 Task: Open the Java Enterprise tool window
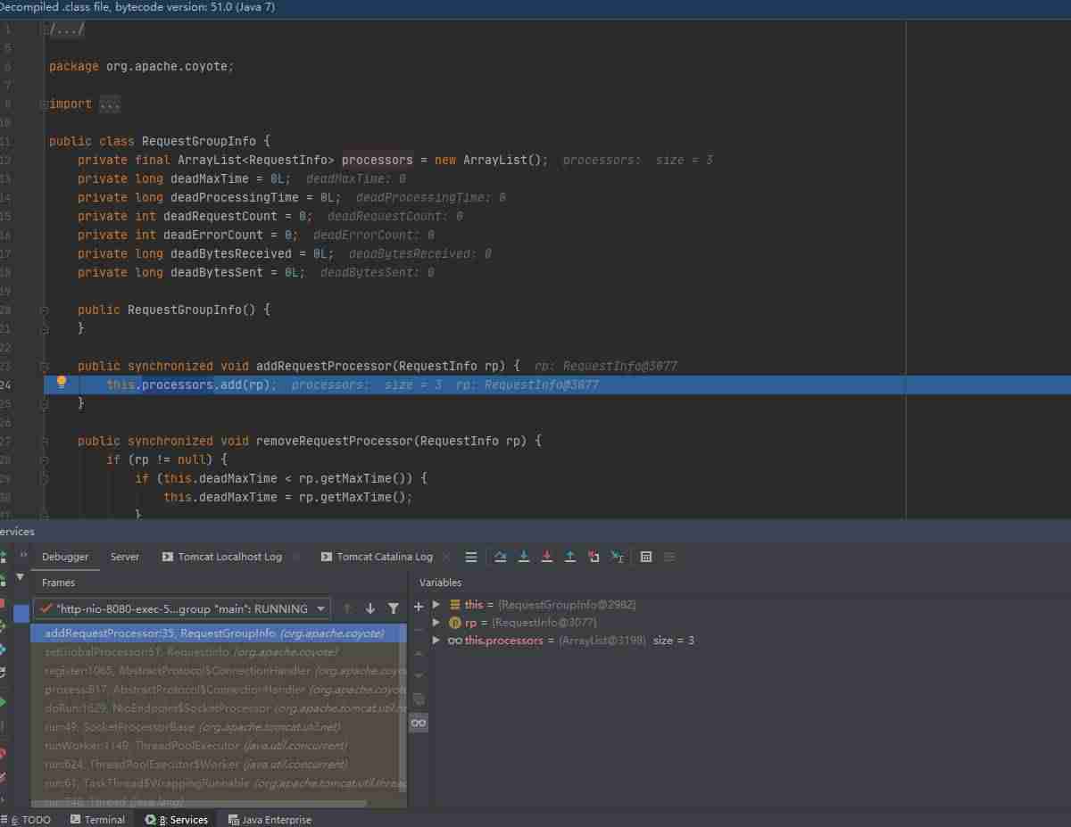click(x=270, y=820)
